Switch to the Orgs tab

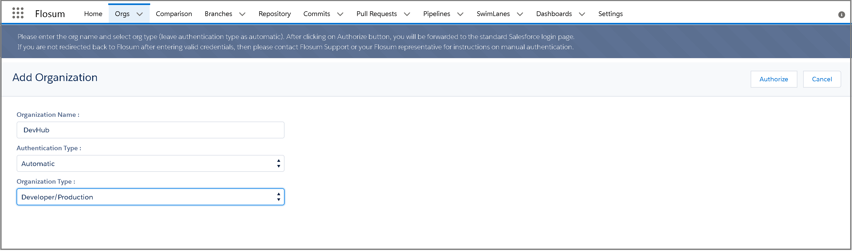click(x=122, y=14)
